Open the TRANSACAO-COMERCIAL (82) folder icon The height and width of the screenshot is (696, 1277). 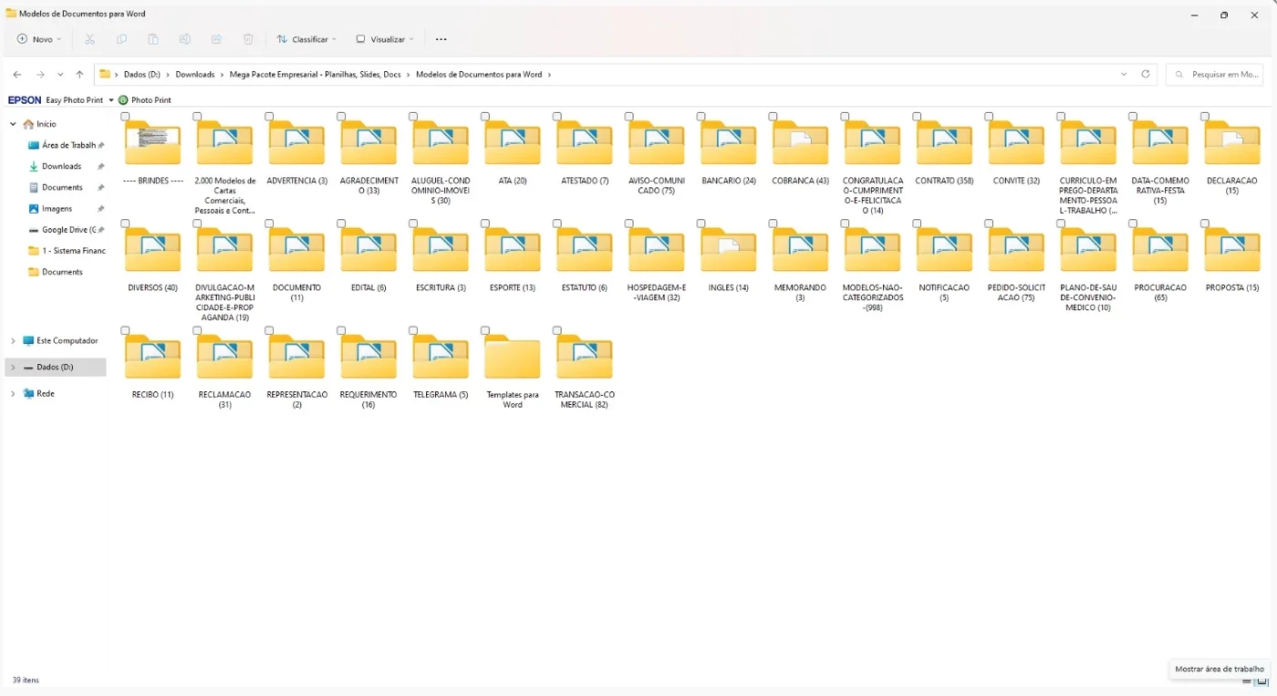585,358
